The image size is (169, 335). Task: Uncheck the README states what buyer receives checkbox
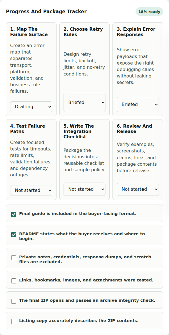14,235
